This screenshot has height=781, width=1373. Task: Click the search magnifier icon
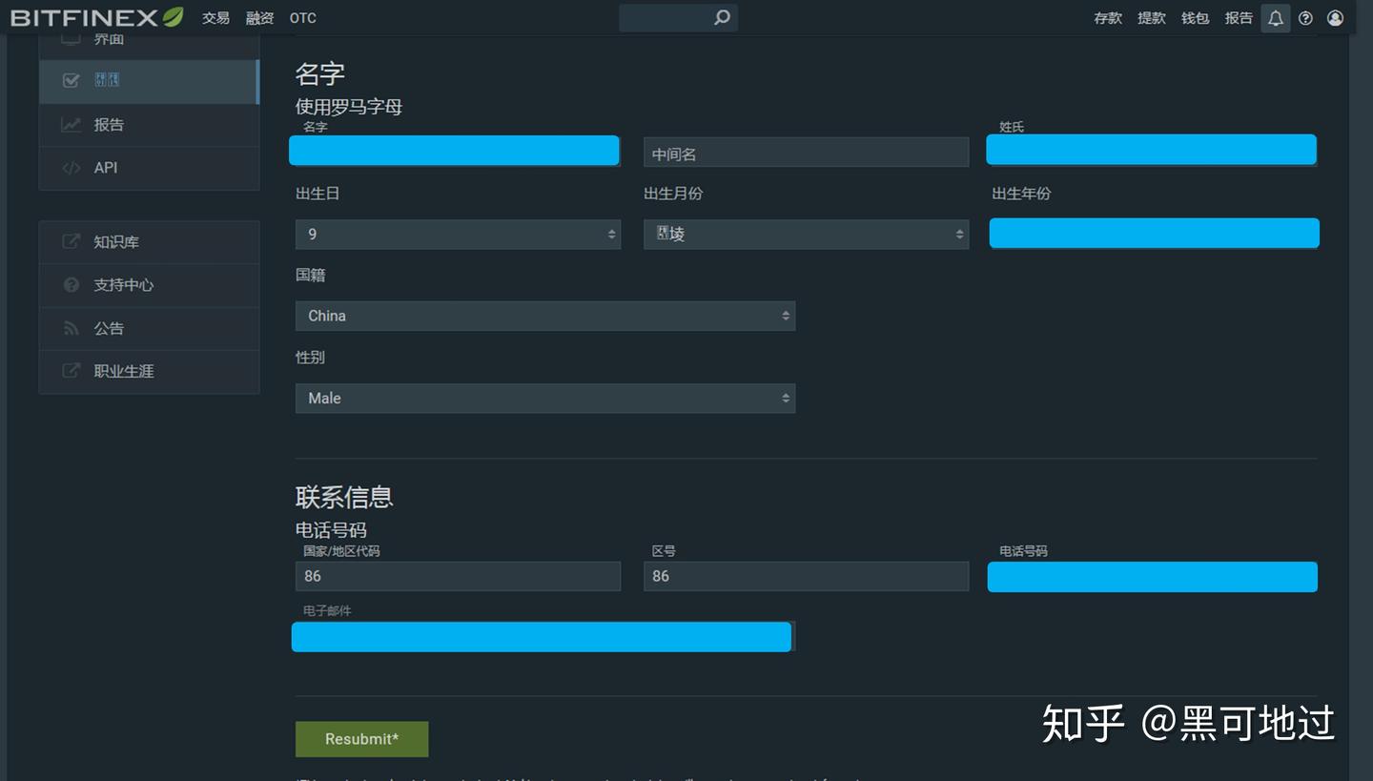point(722,17)
